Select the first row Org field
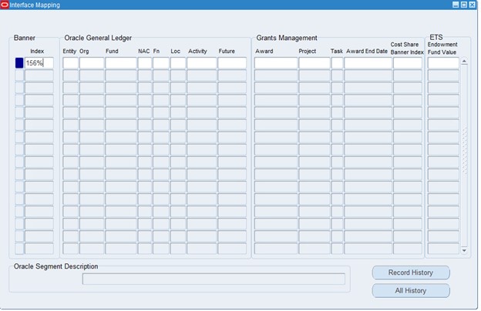The height and width of the screenshot is (311, 481). tap(91, 63)
